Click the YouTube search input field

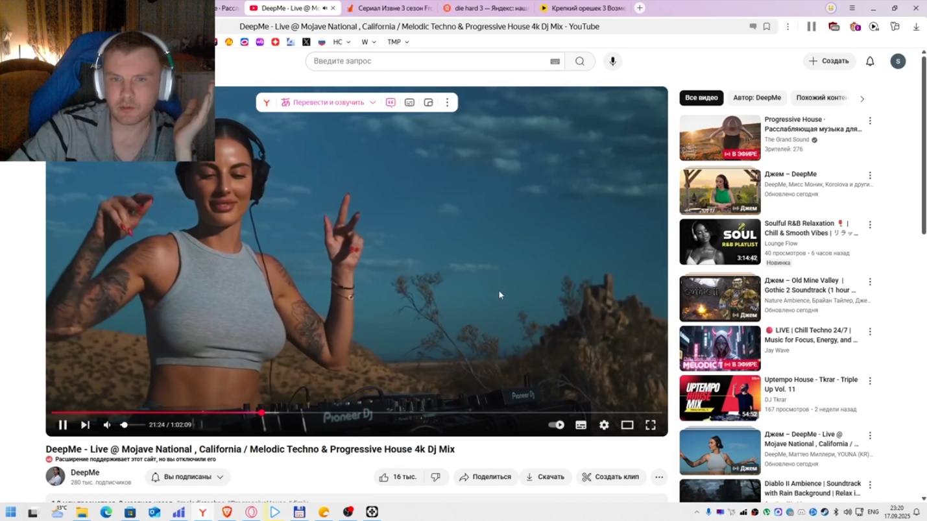click(429, 61)
